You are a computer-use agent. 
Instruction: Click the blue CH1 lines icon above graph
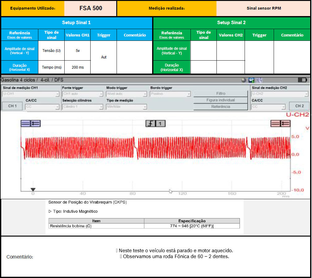[x=26, y=123]
